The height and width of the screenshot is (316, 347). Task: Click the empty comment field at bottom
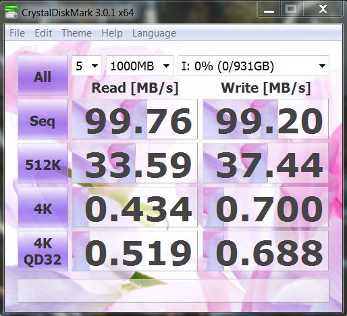[173, 290]
